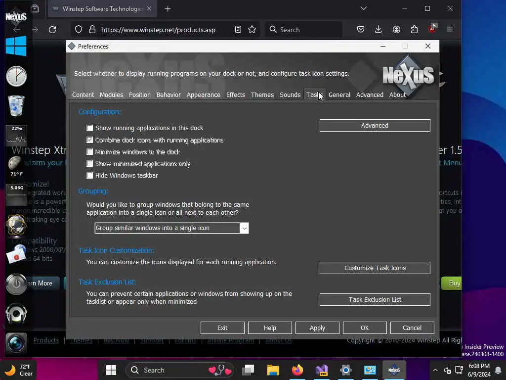Click the Exit button

coord(222,328)
